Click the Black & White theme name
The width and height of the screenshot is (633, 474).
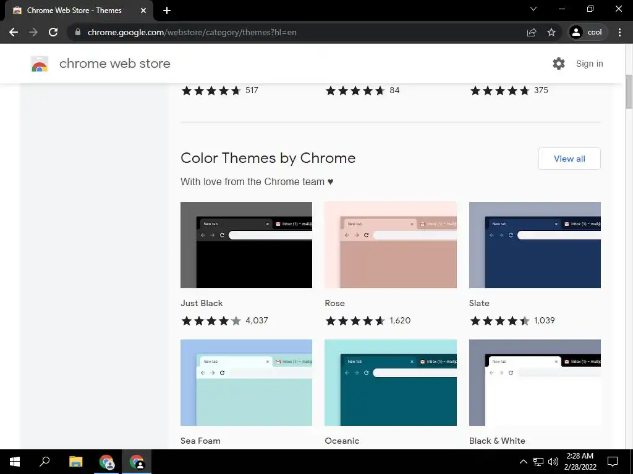(497, 441)
